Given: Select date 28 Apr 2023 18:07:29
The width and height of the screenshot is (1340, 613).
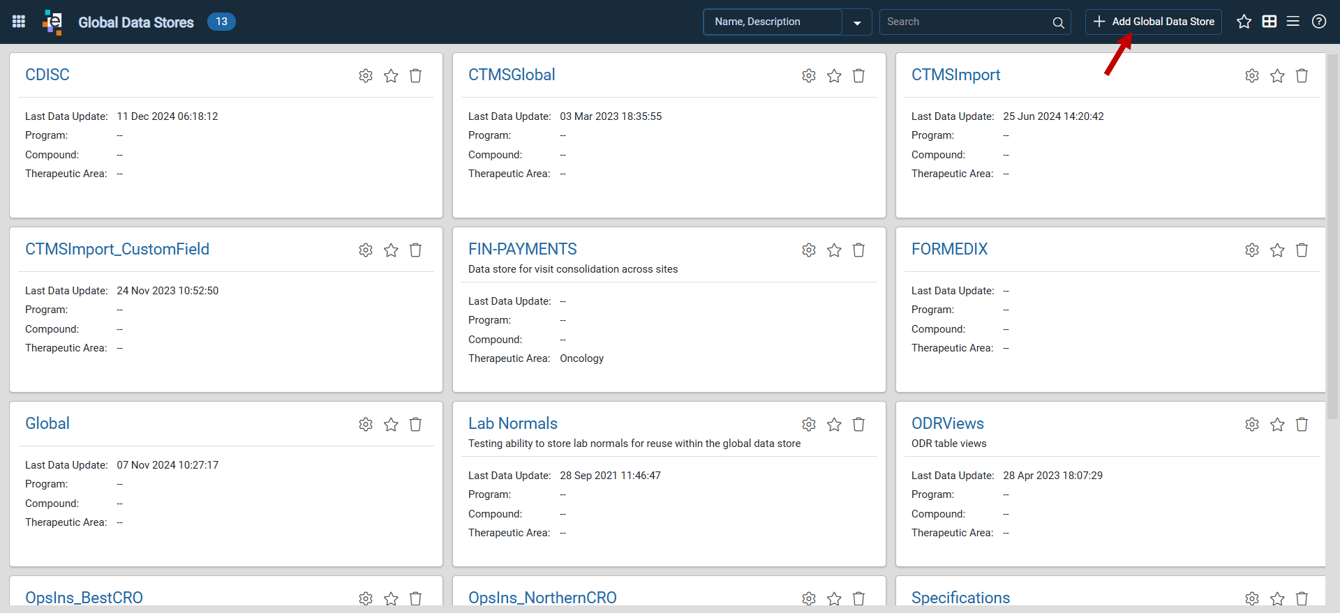Looking at the screenshot, I should pos(1052,476).
